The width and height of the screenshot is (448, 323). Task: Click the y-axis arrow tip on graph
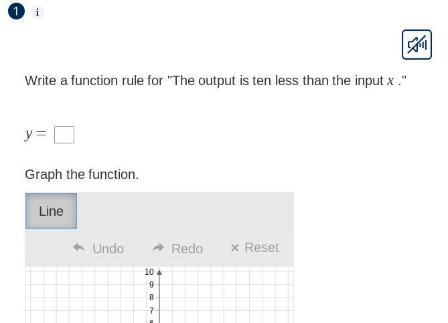pyautogui.click(x=159, y=272)
